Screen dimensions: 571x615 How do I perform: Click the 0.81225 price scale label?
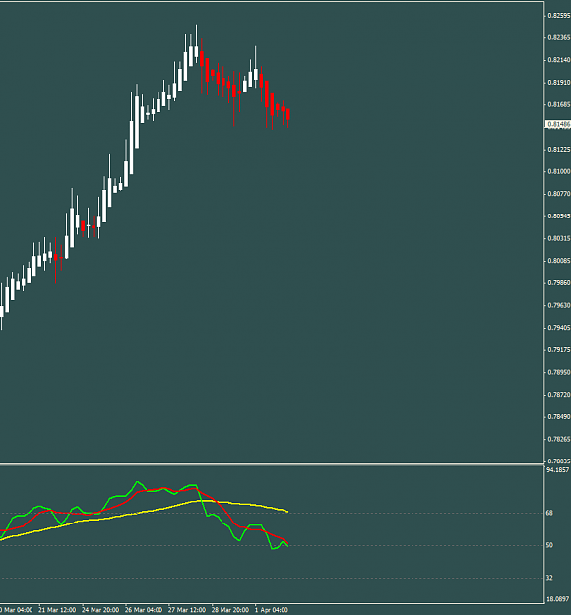tap(559, 149)
